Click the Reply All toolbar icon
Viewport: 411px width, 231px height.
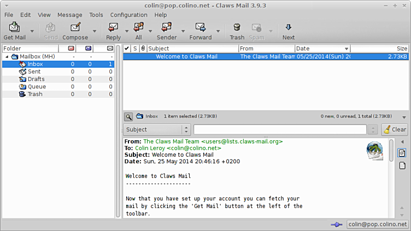click(138, 27)
